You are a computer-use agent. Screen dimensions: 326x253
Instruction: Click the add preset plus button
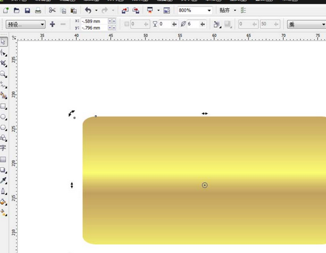[53, 24]
